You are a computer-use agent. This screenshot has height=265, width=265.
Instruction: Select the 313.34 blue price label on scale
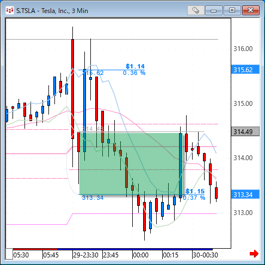click(x=245, y=194)
